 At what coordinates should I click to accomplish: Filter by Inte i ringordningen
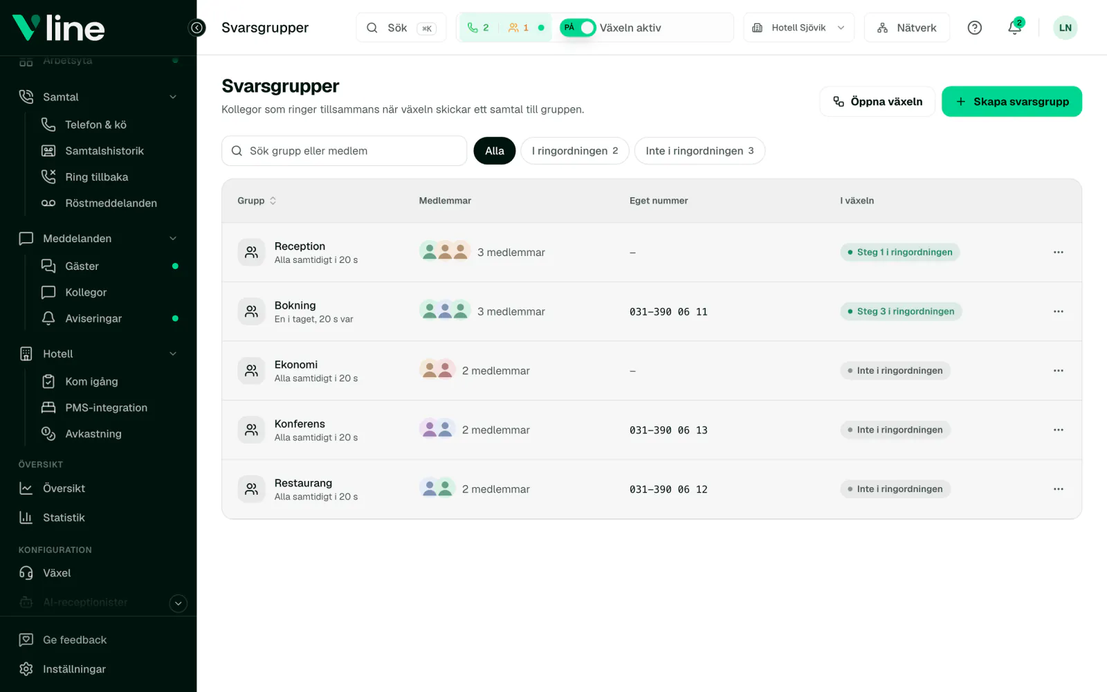click(x=699, y=151)
